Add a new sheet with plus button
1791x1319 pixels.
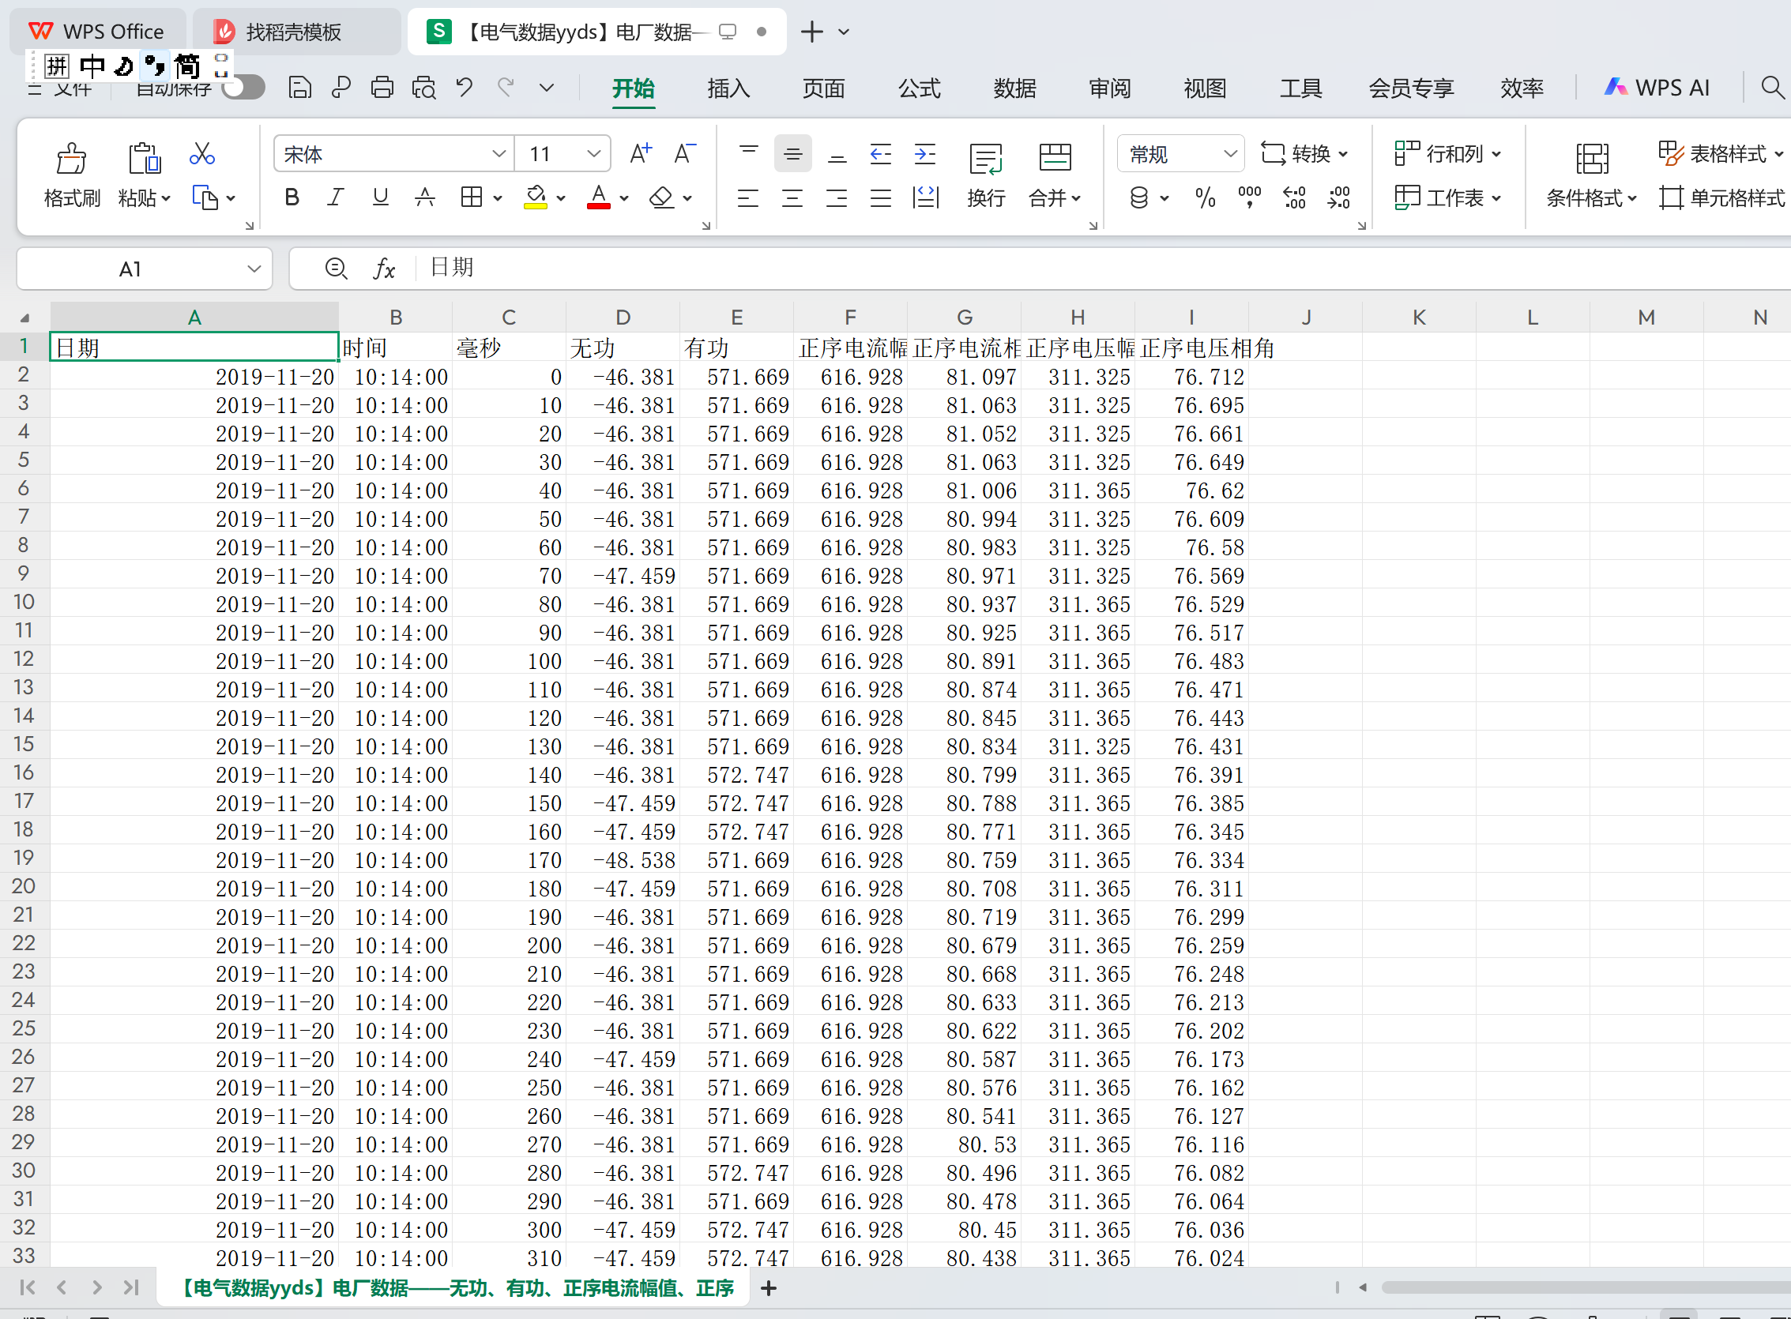pyautogui.click(x=768, y=1288)
